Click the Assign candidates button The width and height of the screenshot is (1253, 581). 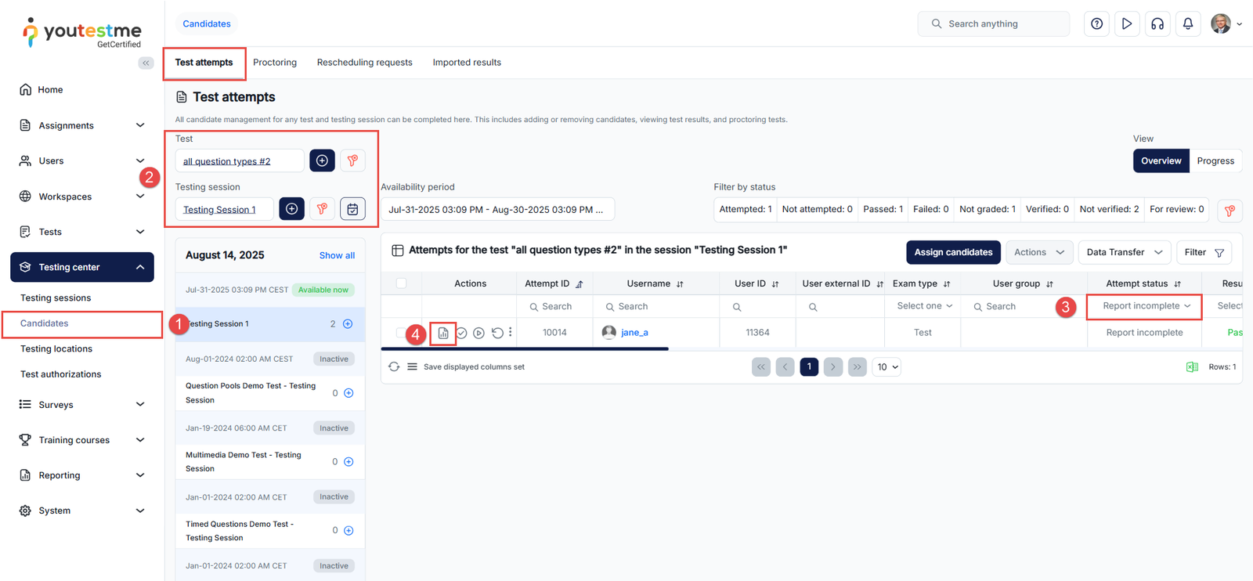953,252
